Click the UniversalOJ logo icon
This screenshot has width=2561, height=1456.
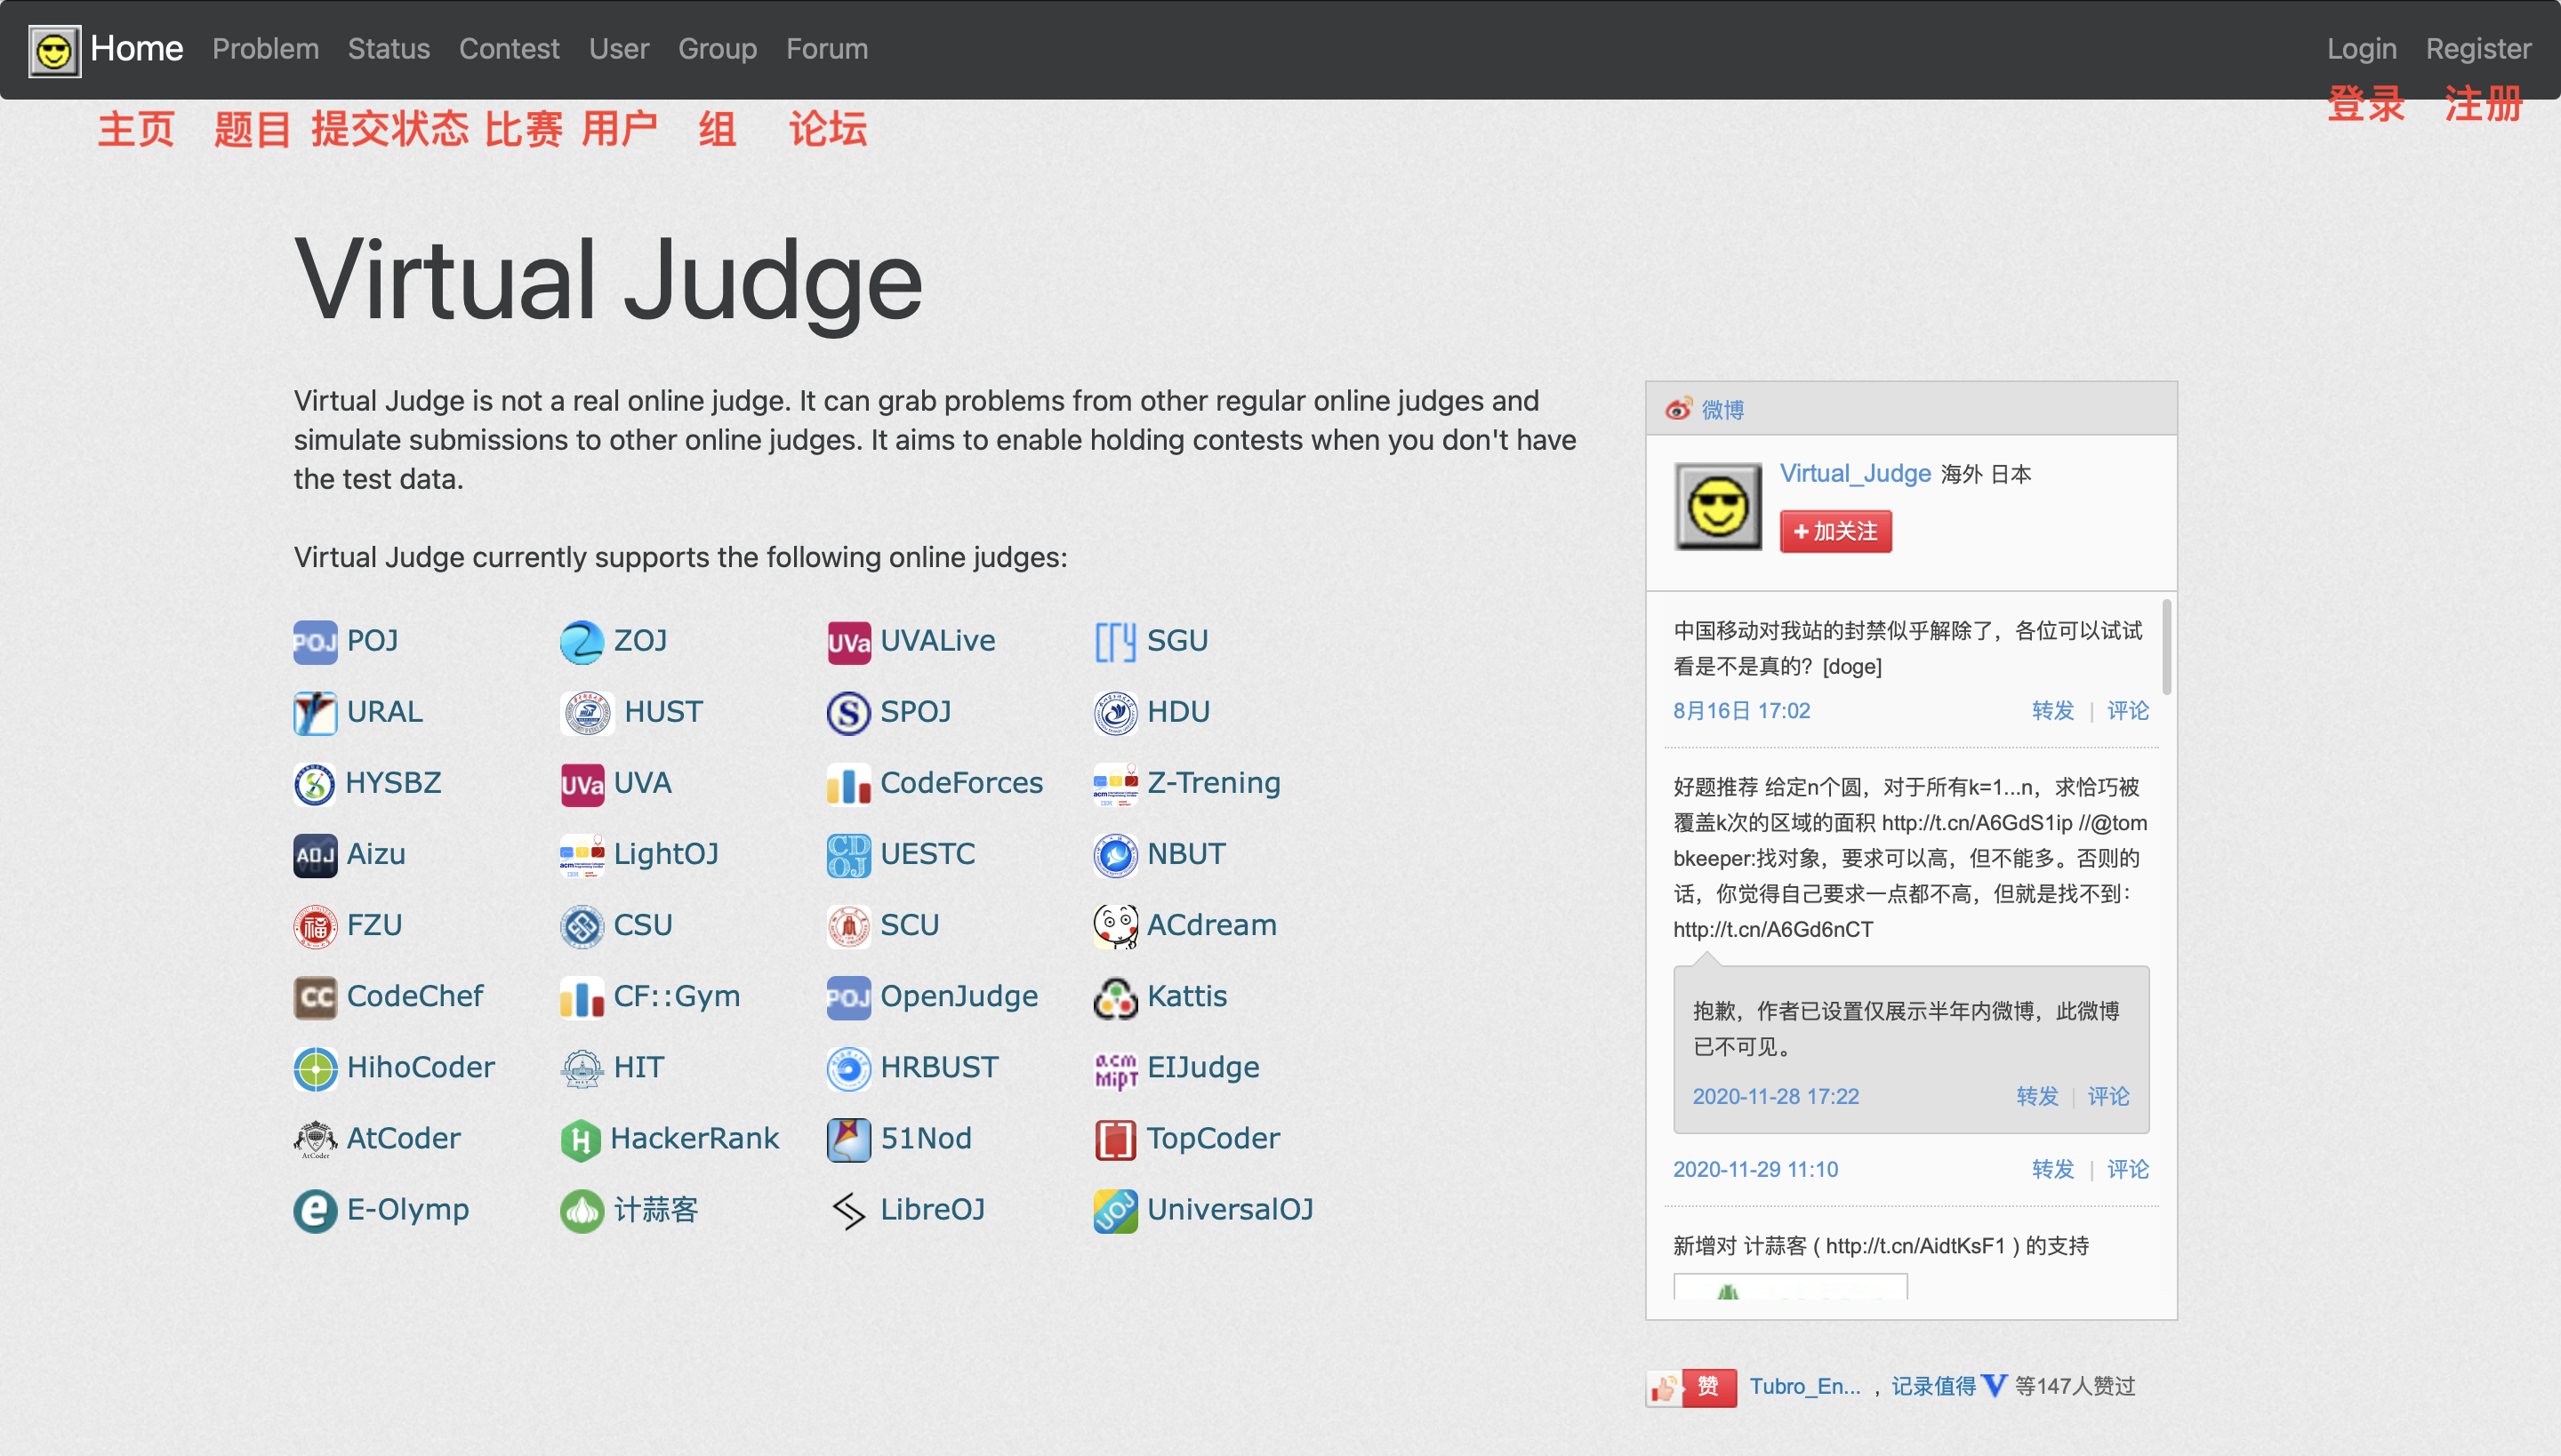click(1114, 1211)
